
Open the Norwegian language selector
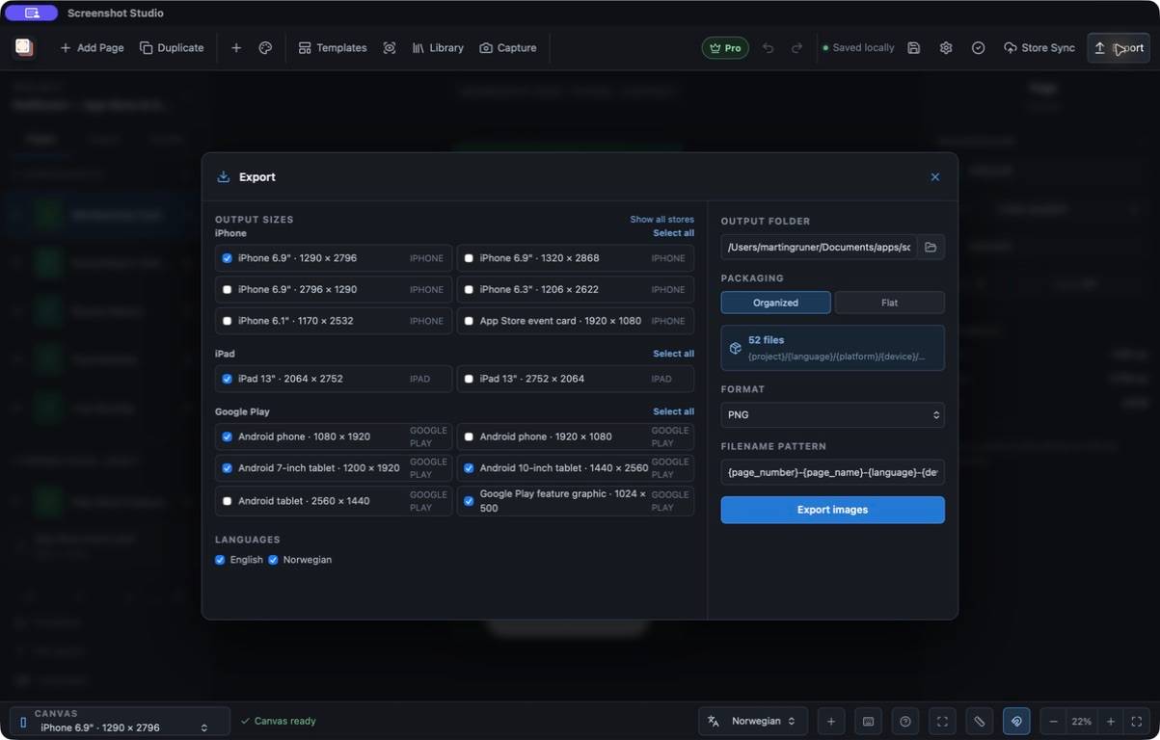pyautogui.click(x=752, y=721)
